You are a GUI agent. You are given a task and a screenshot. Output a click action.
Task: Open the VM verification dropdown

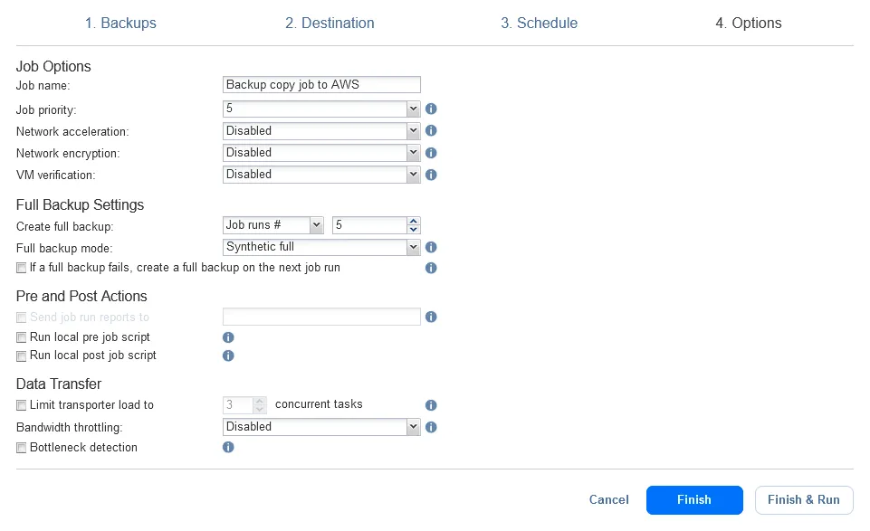pos(413,175)
